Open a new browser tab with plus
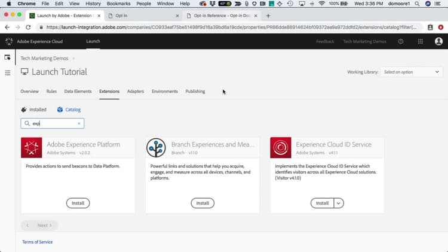This screenshot has height=252, width=448. (268, 16)
